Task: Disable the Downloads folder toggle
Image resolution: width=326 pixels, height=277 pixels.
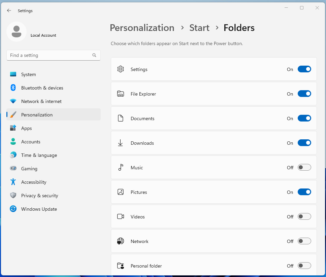Action: click(304, 143)
